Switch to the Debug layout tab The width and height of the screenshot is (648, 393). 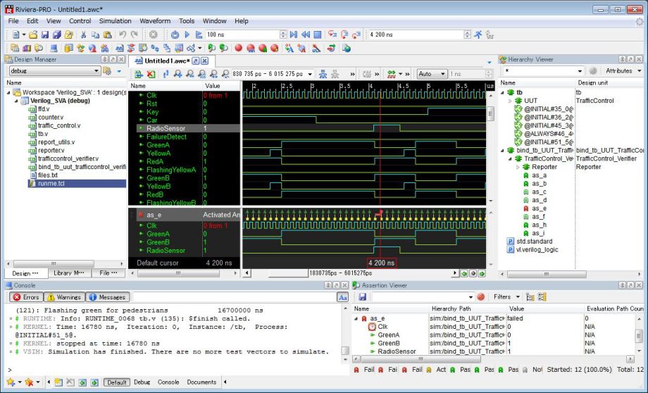(142, 382)
